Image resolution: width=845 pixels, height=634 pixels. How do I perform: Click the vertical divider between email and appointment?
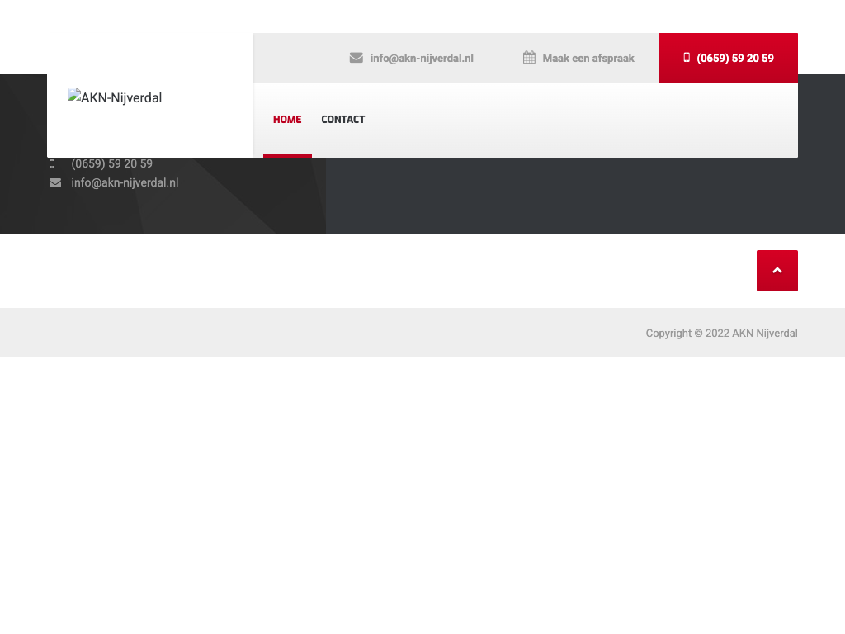point(498,58)
